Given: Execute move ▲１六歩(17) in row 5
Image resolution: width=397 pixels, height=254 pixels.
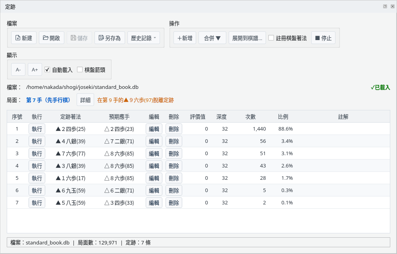Looking at the screenshot, I should (x=37, y=178).
